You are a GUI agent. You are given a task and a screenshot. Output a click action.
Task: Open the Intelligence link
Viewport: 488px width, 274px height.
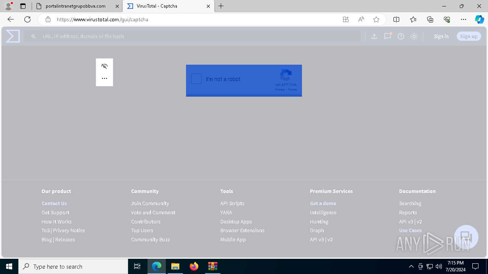[x=323, y=213]
